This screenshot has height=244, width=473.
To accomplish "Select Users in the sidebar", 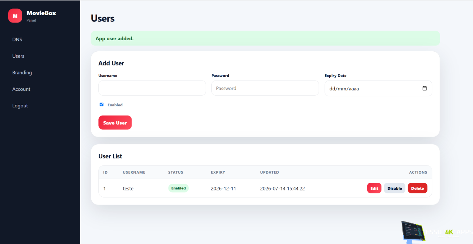I will point(18,56).
